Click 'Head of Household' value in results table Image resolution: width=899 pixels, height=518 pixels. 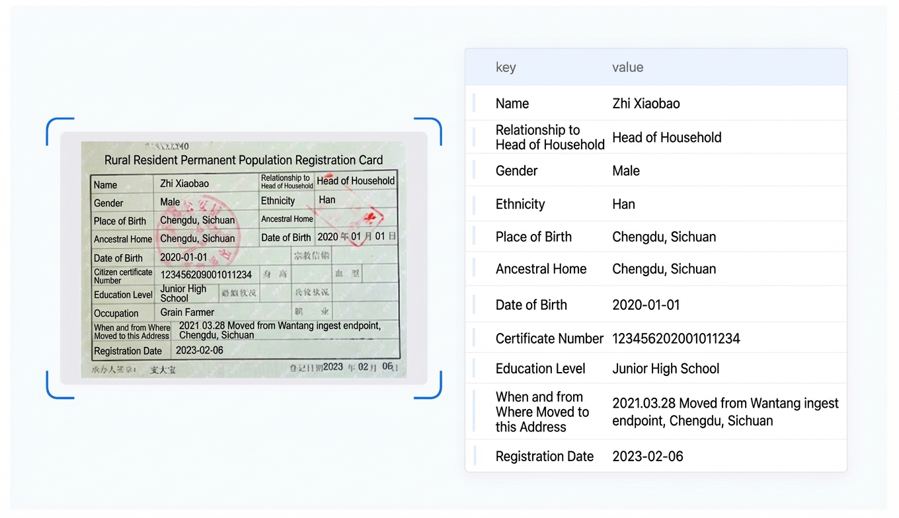[667, 137]
